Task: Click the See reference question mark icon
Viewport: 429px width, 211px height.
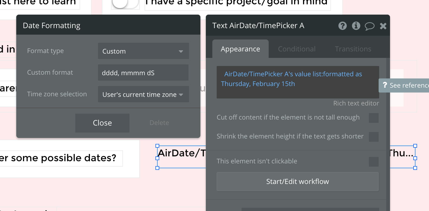Action: [385, 85]
